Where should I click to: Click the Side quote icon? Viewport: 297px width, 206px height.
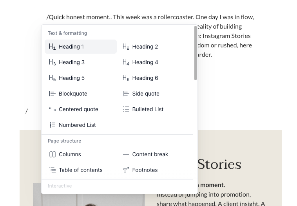tap(126, 94)
